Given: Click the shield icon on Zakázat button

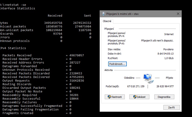Looking at the screenshot, I should (x=135, y=97).
